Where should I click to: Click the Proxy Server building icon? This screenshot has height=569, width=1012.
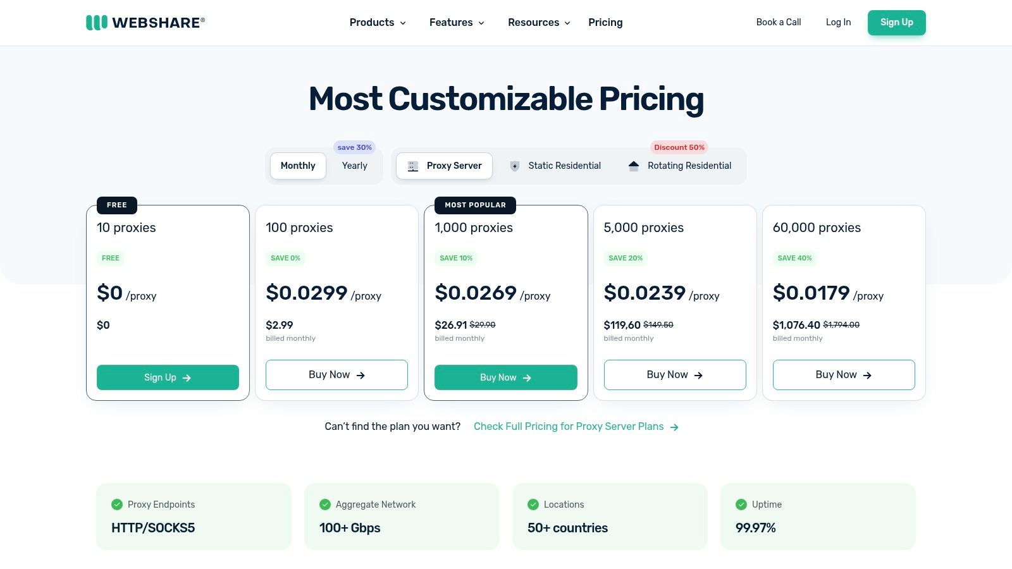413,166
